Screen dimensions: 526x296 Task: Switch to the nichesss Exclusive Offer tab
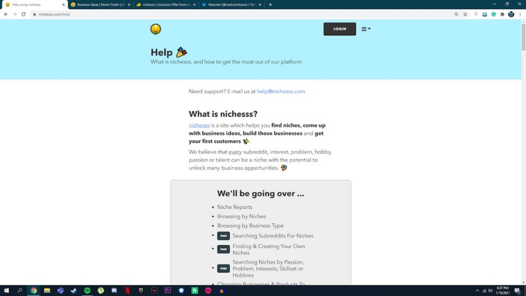pos(166,5)
